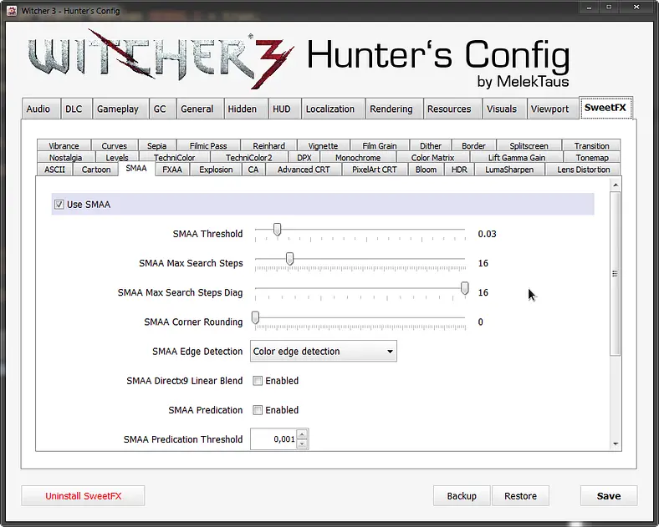This screenshot has width=659, height=527.
Task: Open the Cartoon tab
Action: coord(96,169)
